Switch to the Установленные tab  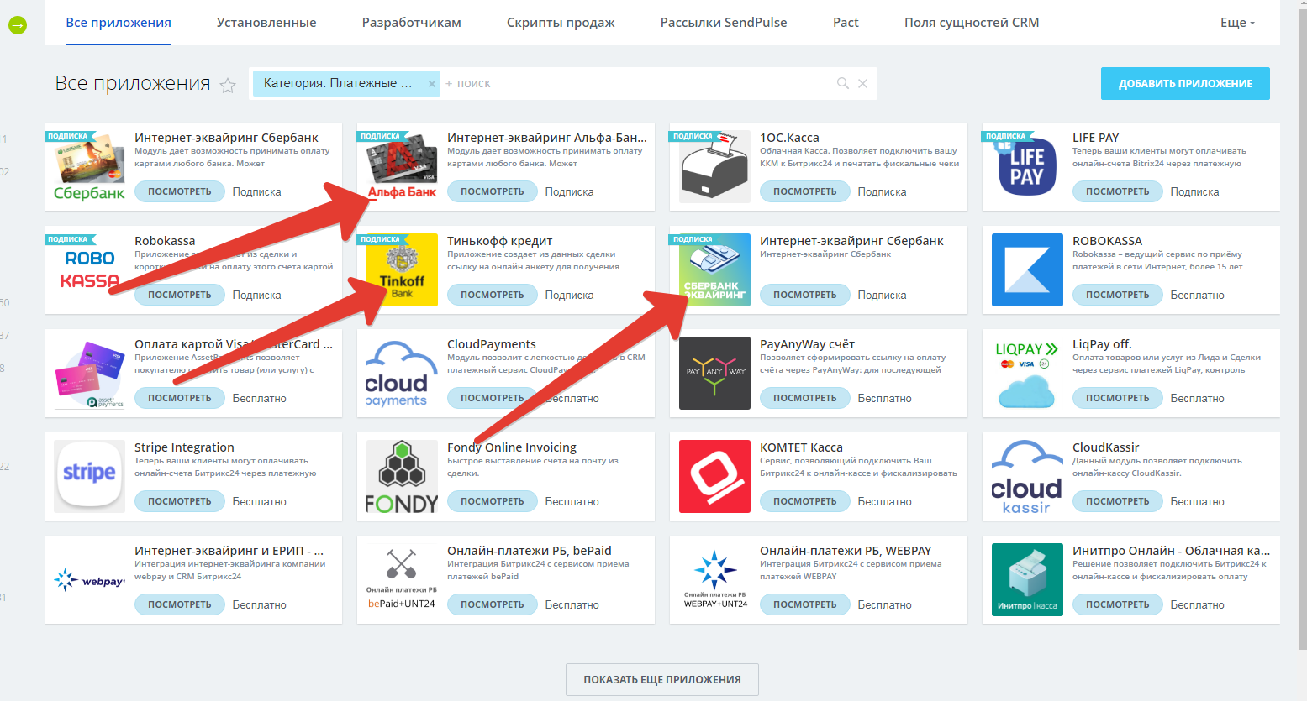(x=266, y=23)
